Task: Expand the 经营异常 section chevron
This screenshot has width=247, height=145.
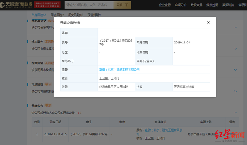Action: click(x=235, y=70)
